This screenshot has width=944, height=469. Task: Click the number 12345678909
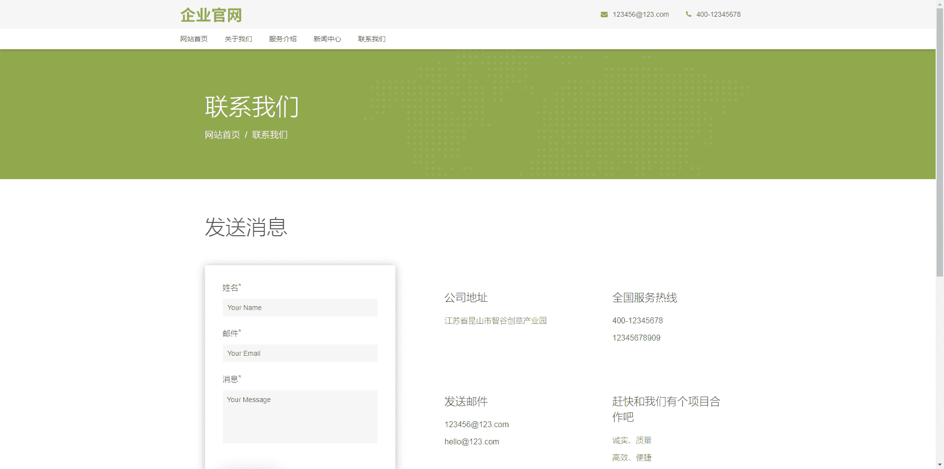pyautogui.click(x=636, y=338)
